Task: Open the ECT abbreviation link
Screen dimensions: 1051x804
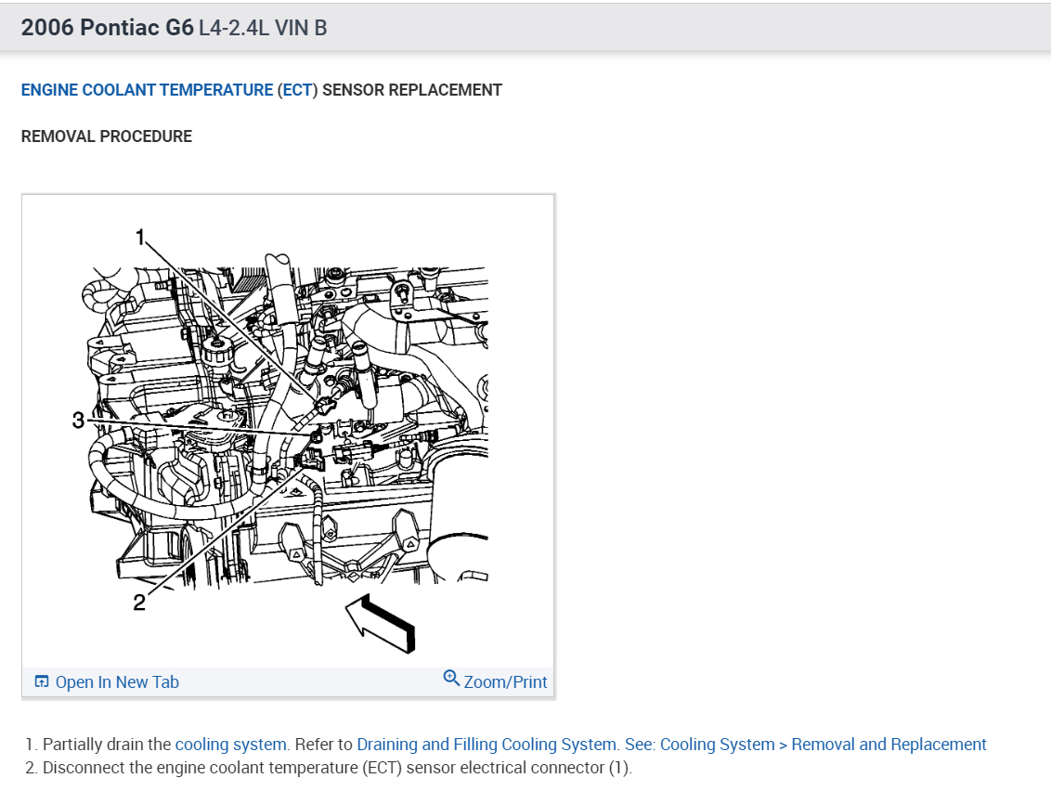Action: (298, 90)
